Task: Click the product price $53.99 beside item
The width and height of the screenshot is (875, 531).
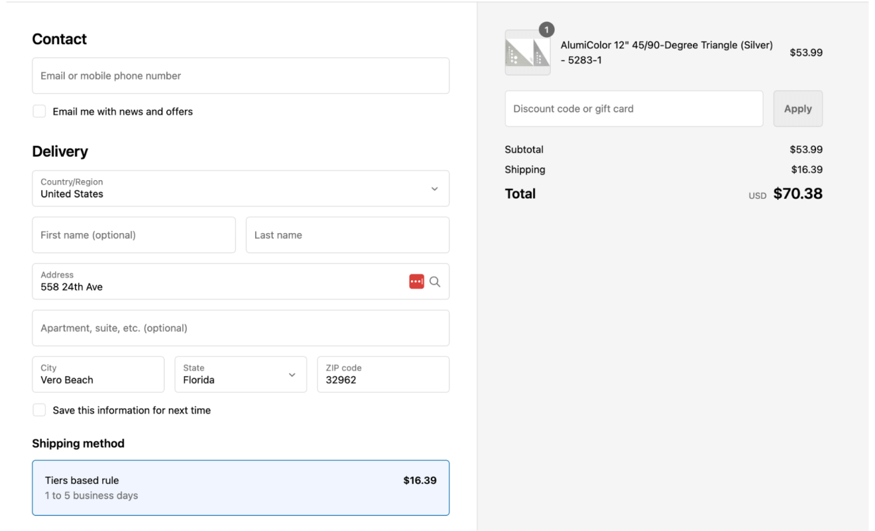Action: point(806,52)
